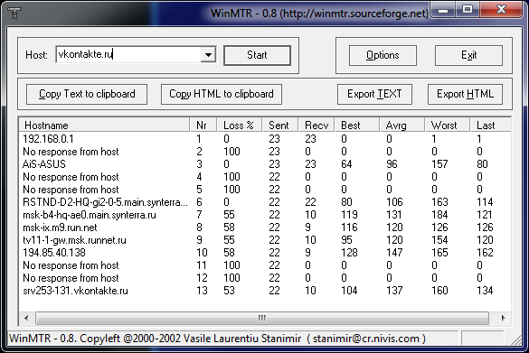Select the 194.85.40.138 row
Screen dimensions: 529x353
pyautogui.click(x=265, y=253)
